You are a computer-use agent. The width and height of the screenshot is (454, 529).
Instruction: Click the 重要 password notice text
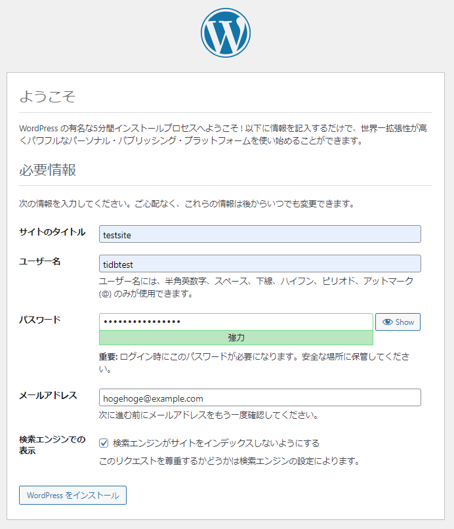[254, 362]
